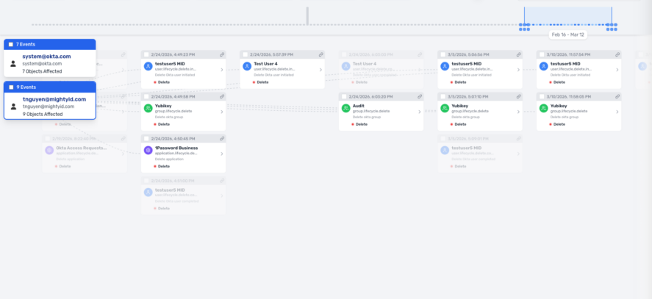Select checkbox on 2/24/2026 4:49:23 PM event
The image size is (652, 299).
pyautogui.click(x=147, y=54)
